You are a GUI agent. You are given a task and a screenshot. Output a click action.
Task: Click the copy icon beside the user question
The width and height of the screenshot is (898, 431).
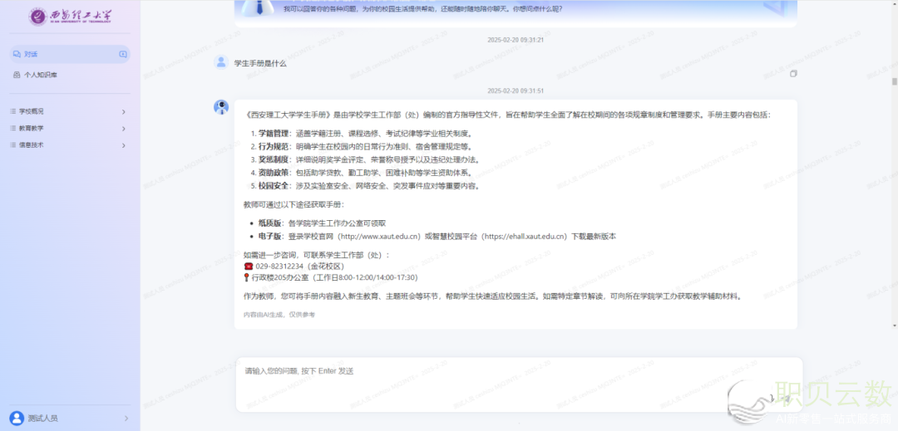tap(793, 74)
